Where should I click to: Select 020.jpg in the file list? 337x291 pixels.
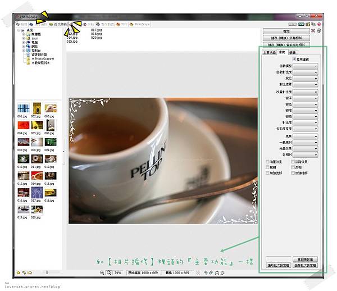[x=96, y=38]
